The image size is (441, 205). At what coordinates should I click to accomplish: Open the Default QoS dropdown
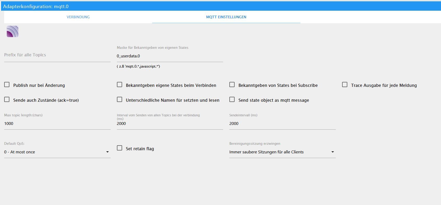(x=57, y=152)
